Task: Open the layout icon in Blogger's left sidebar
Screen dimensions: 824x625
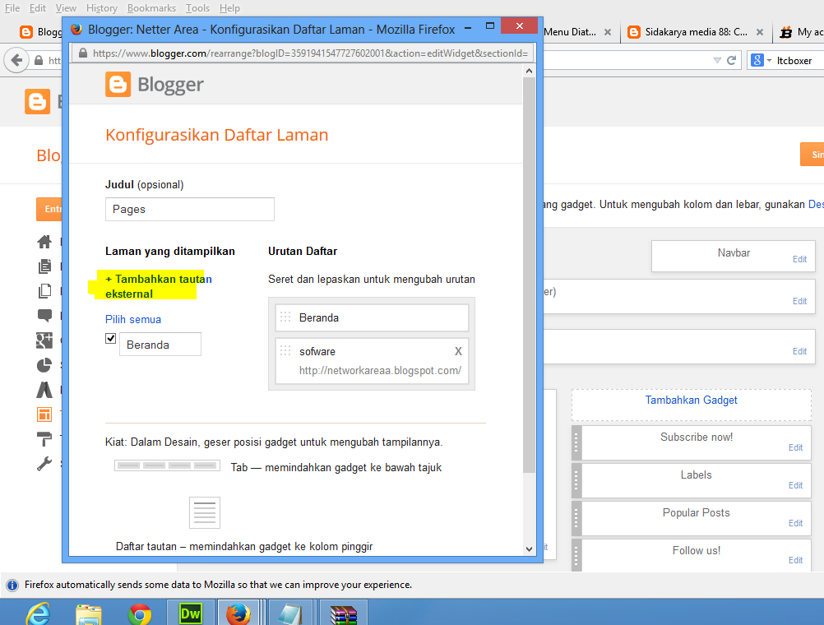Action: (44, 414)
